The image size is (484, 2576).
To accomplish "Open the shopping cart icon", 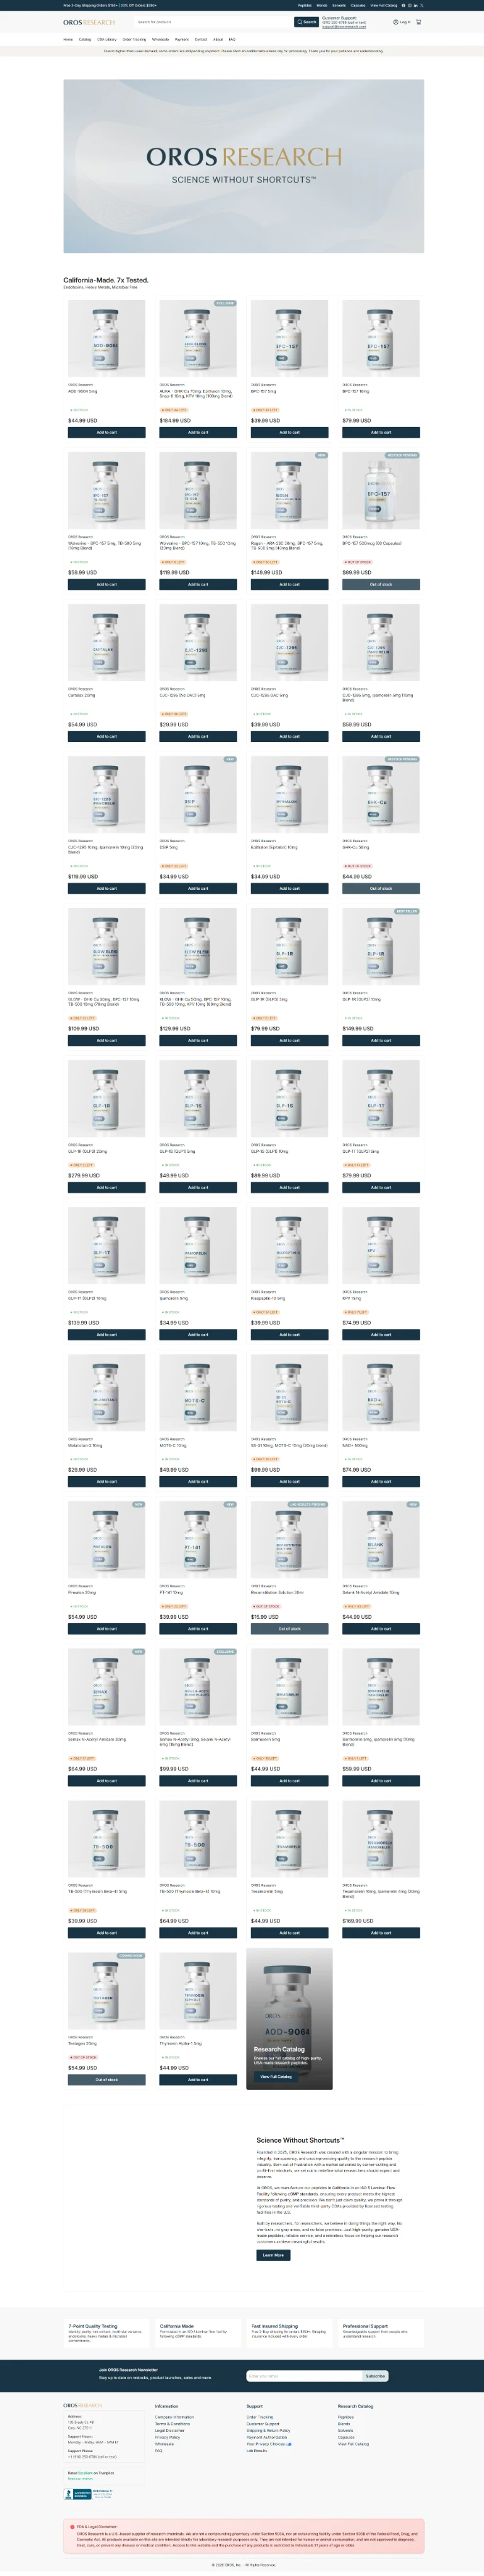I will tap(418, 22).
